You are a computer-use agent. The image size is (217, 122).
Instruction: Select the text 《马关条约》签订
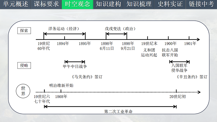point(87,77)
